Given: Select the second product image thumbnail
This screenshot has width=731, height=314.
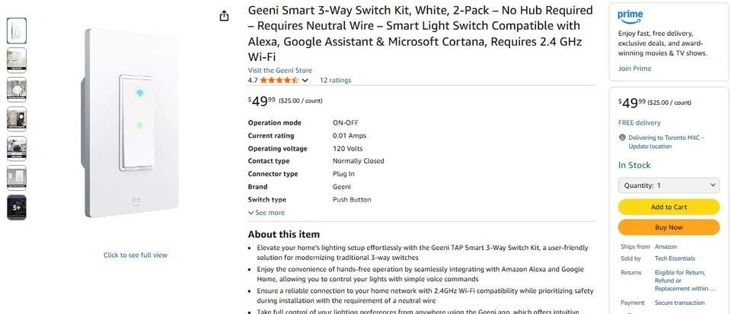Looking at the screenshot, I should (x=17, y=60).
